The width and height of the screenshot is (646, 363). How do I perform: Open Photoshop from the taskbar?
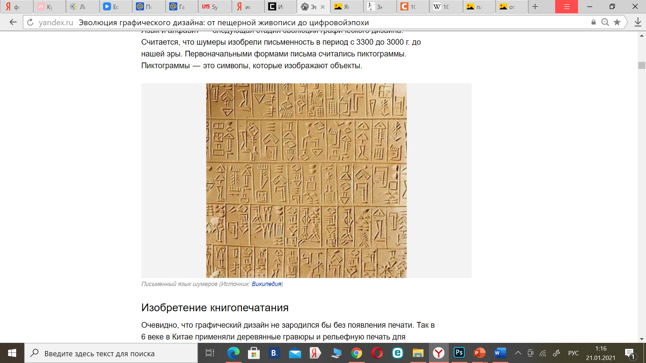(x=459, y=353)
